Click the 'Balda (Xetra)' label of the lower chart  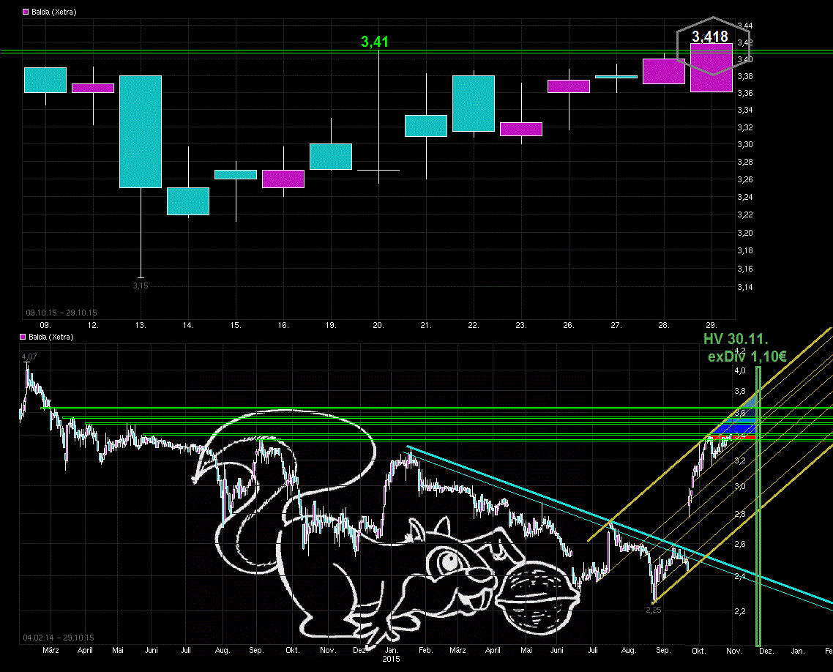tap(51, 337)
